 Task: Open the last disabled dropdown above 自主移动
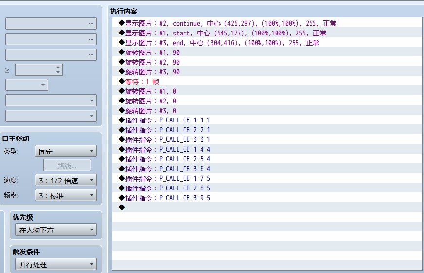click(51, 116)
